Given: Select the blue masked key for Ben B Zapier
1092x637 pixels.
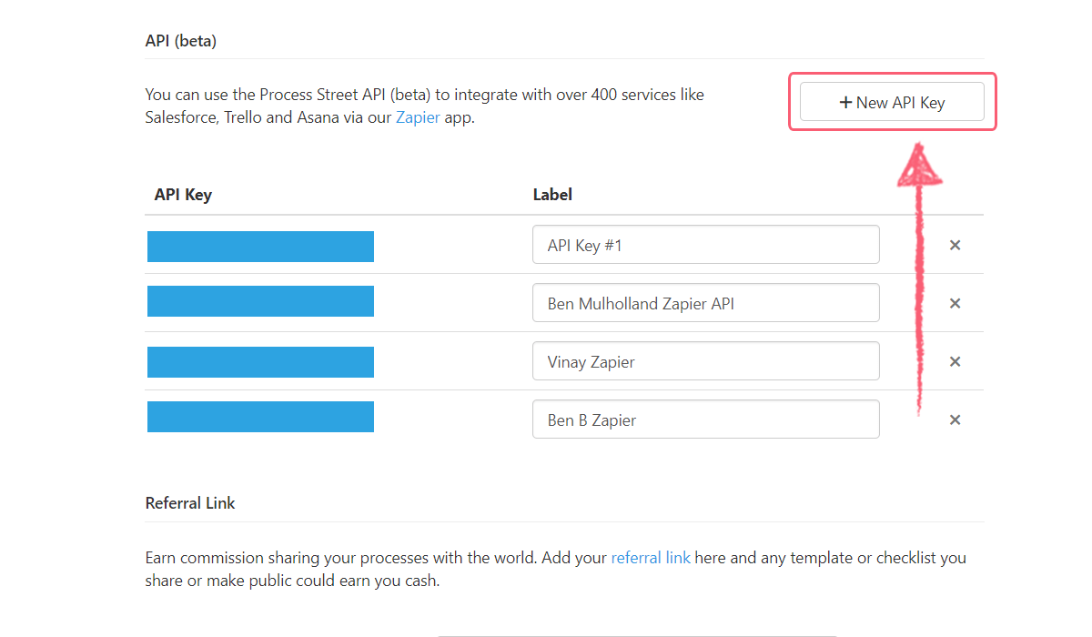Looking at the screenshot, I should [x=260, y=417].
